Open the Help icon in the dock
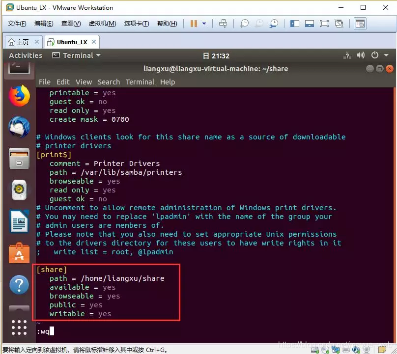This screenshot has width=397, height=354. pos(19,285)
